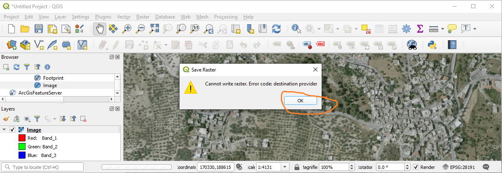Click Deselect Features from All Layers

tap(366, 29)
